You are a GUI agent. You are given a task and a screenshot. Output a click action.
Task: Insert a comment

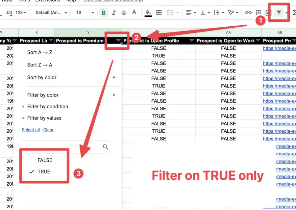(x=259, y=13)
